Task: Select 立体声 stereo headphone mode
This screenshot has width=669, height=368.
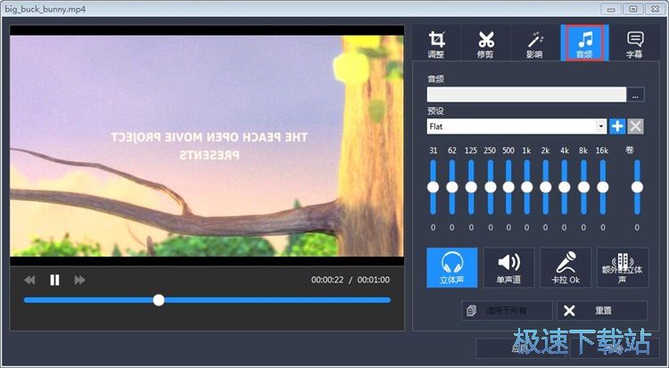Action: [452, 268]
